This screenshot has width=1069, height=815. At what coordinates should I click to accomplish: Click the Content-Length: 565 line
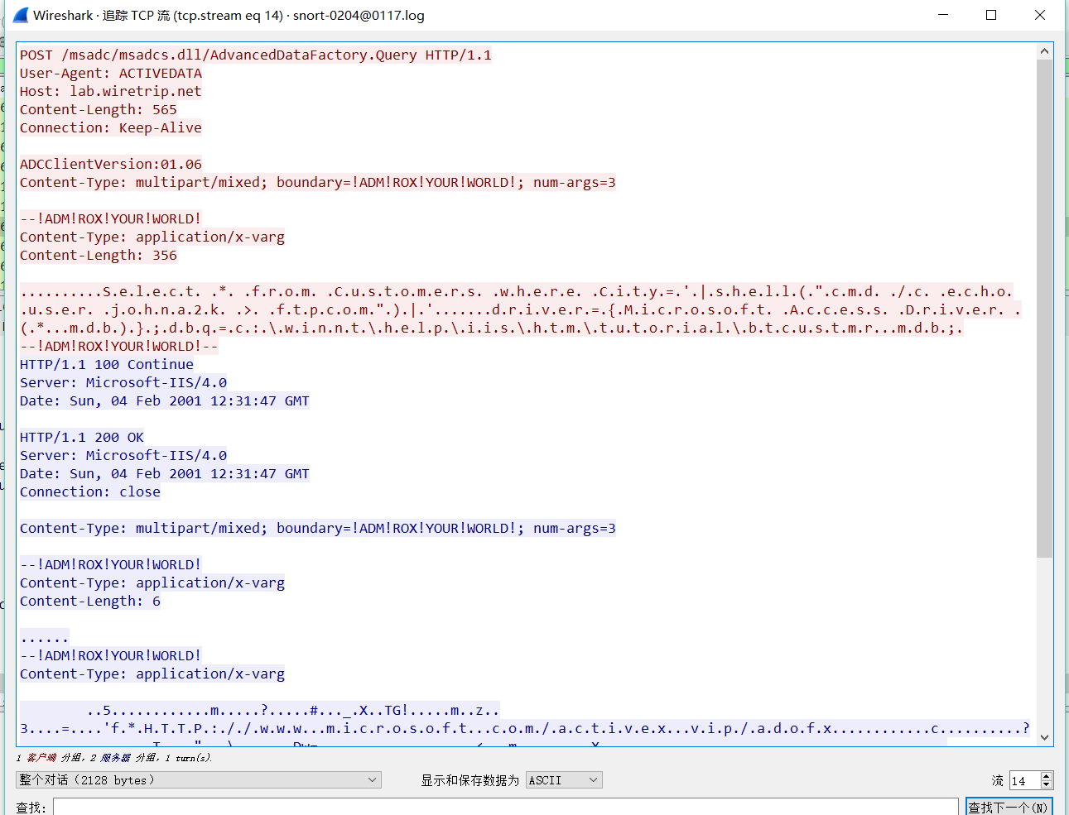(99, 109)
